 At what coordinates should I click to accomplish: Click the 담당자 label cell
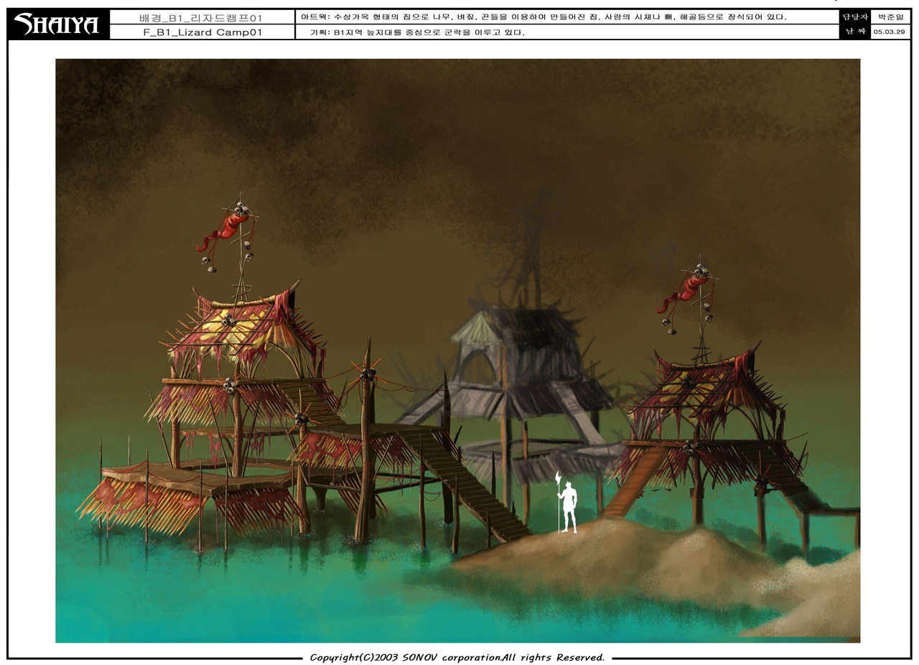click(854, 17)
